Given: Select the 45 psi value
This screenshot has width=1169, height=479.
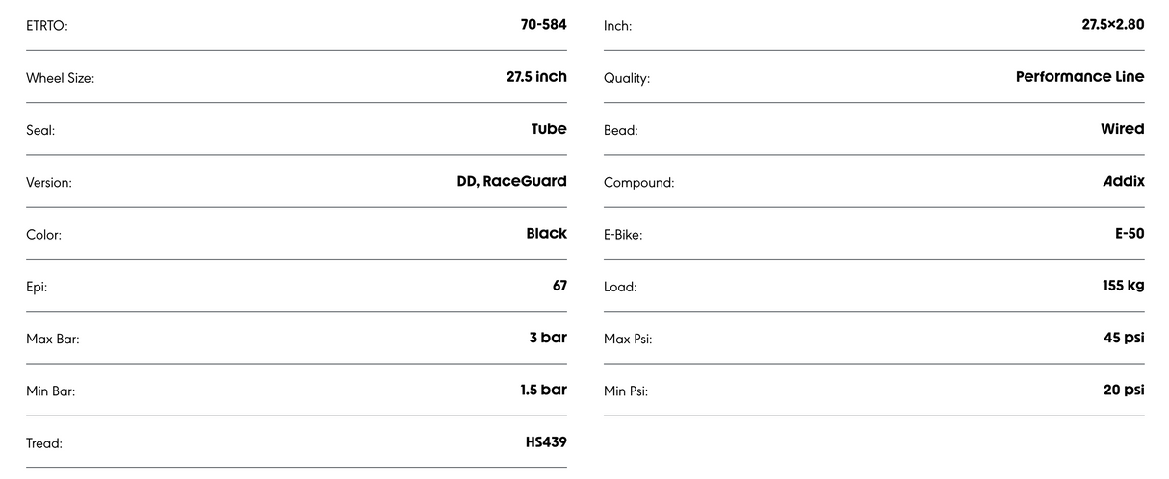Looking at the screenshot, I should tap(1124, 338).
